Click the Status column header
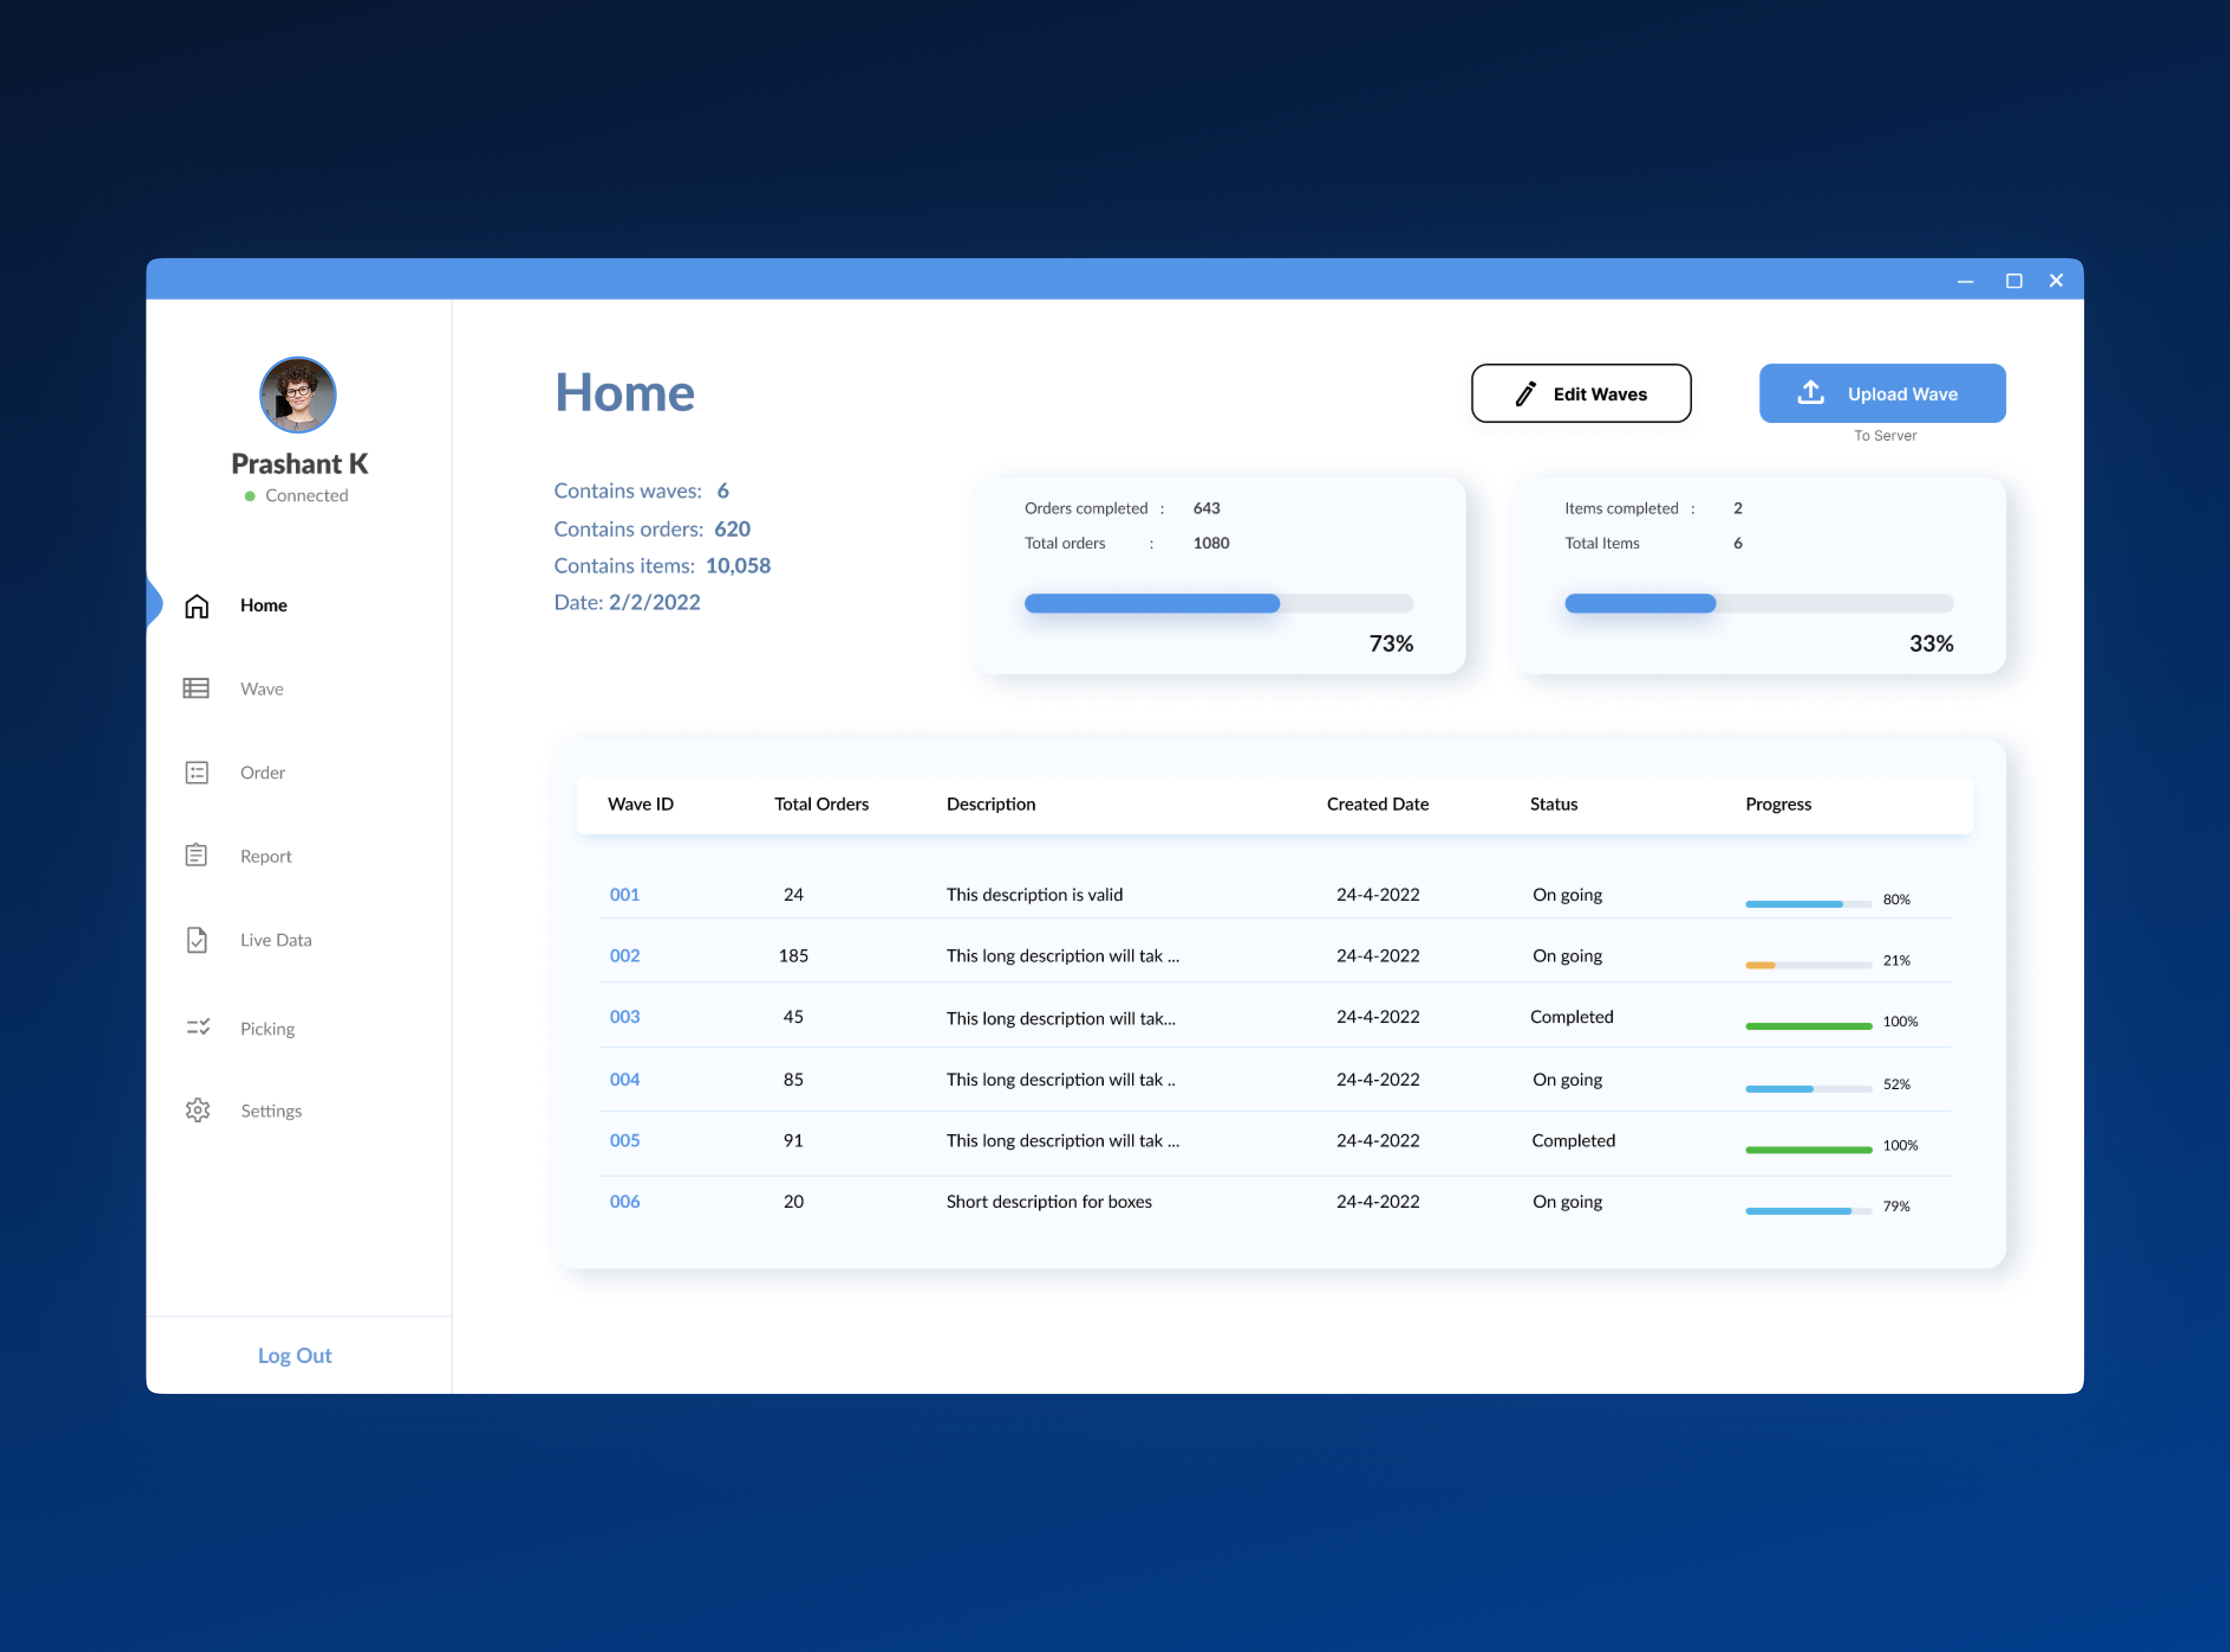 (1554, 805)
